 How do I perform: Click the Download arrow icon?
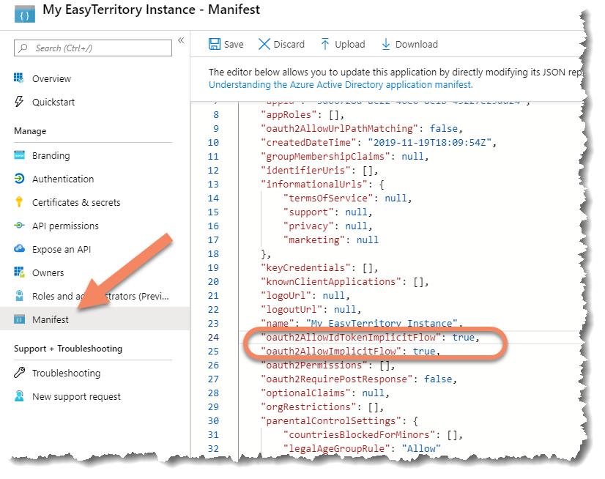coord(385,44)
